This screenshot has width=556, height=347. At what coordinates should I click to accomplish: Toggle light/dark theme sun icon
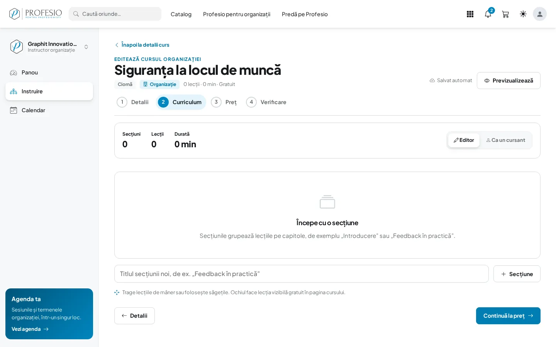tap(523, 14)
